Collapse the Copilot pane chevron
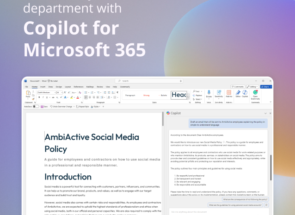295x215 pixels. coord(265,113)
